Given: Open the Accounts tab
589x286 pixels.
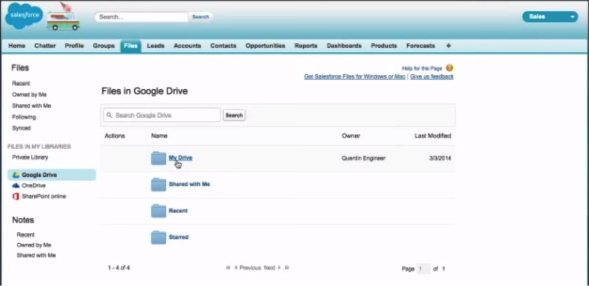Looking at the screenshot, I should [x=187, y=46].
